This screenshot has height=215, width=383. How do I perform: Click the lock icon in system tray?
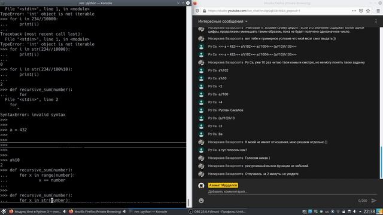(344, 211)
